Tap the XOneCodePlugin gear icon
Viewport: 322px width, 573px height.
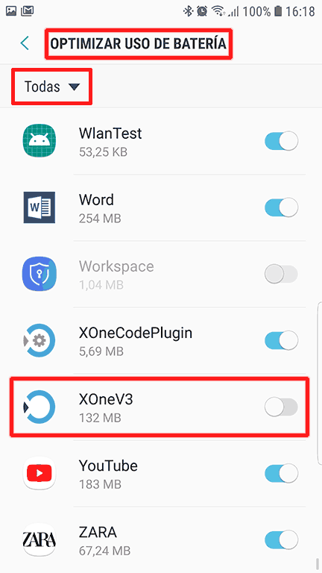click(39, 340)
